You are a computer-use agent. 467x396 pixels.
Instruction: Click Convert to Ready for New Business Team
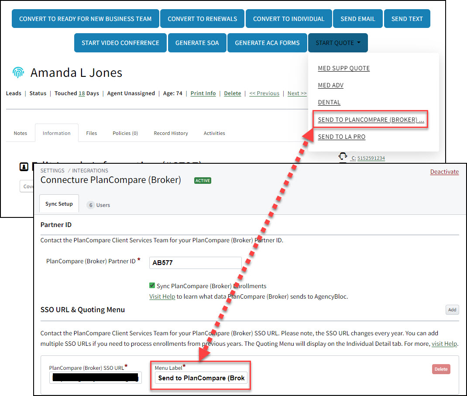point(85,19)
